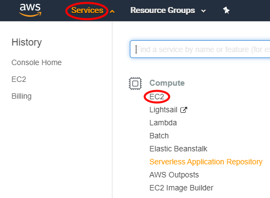Go to Elastic Beanstalk

[x=178, y=149]
